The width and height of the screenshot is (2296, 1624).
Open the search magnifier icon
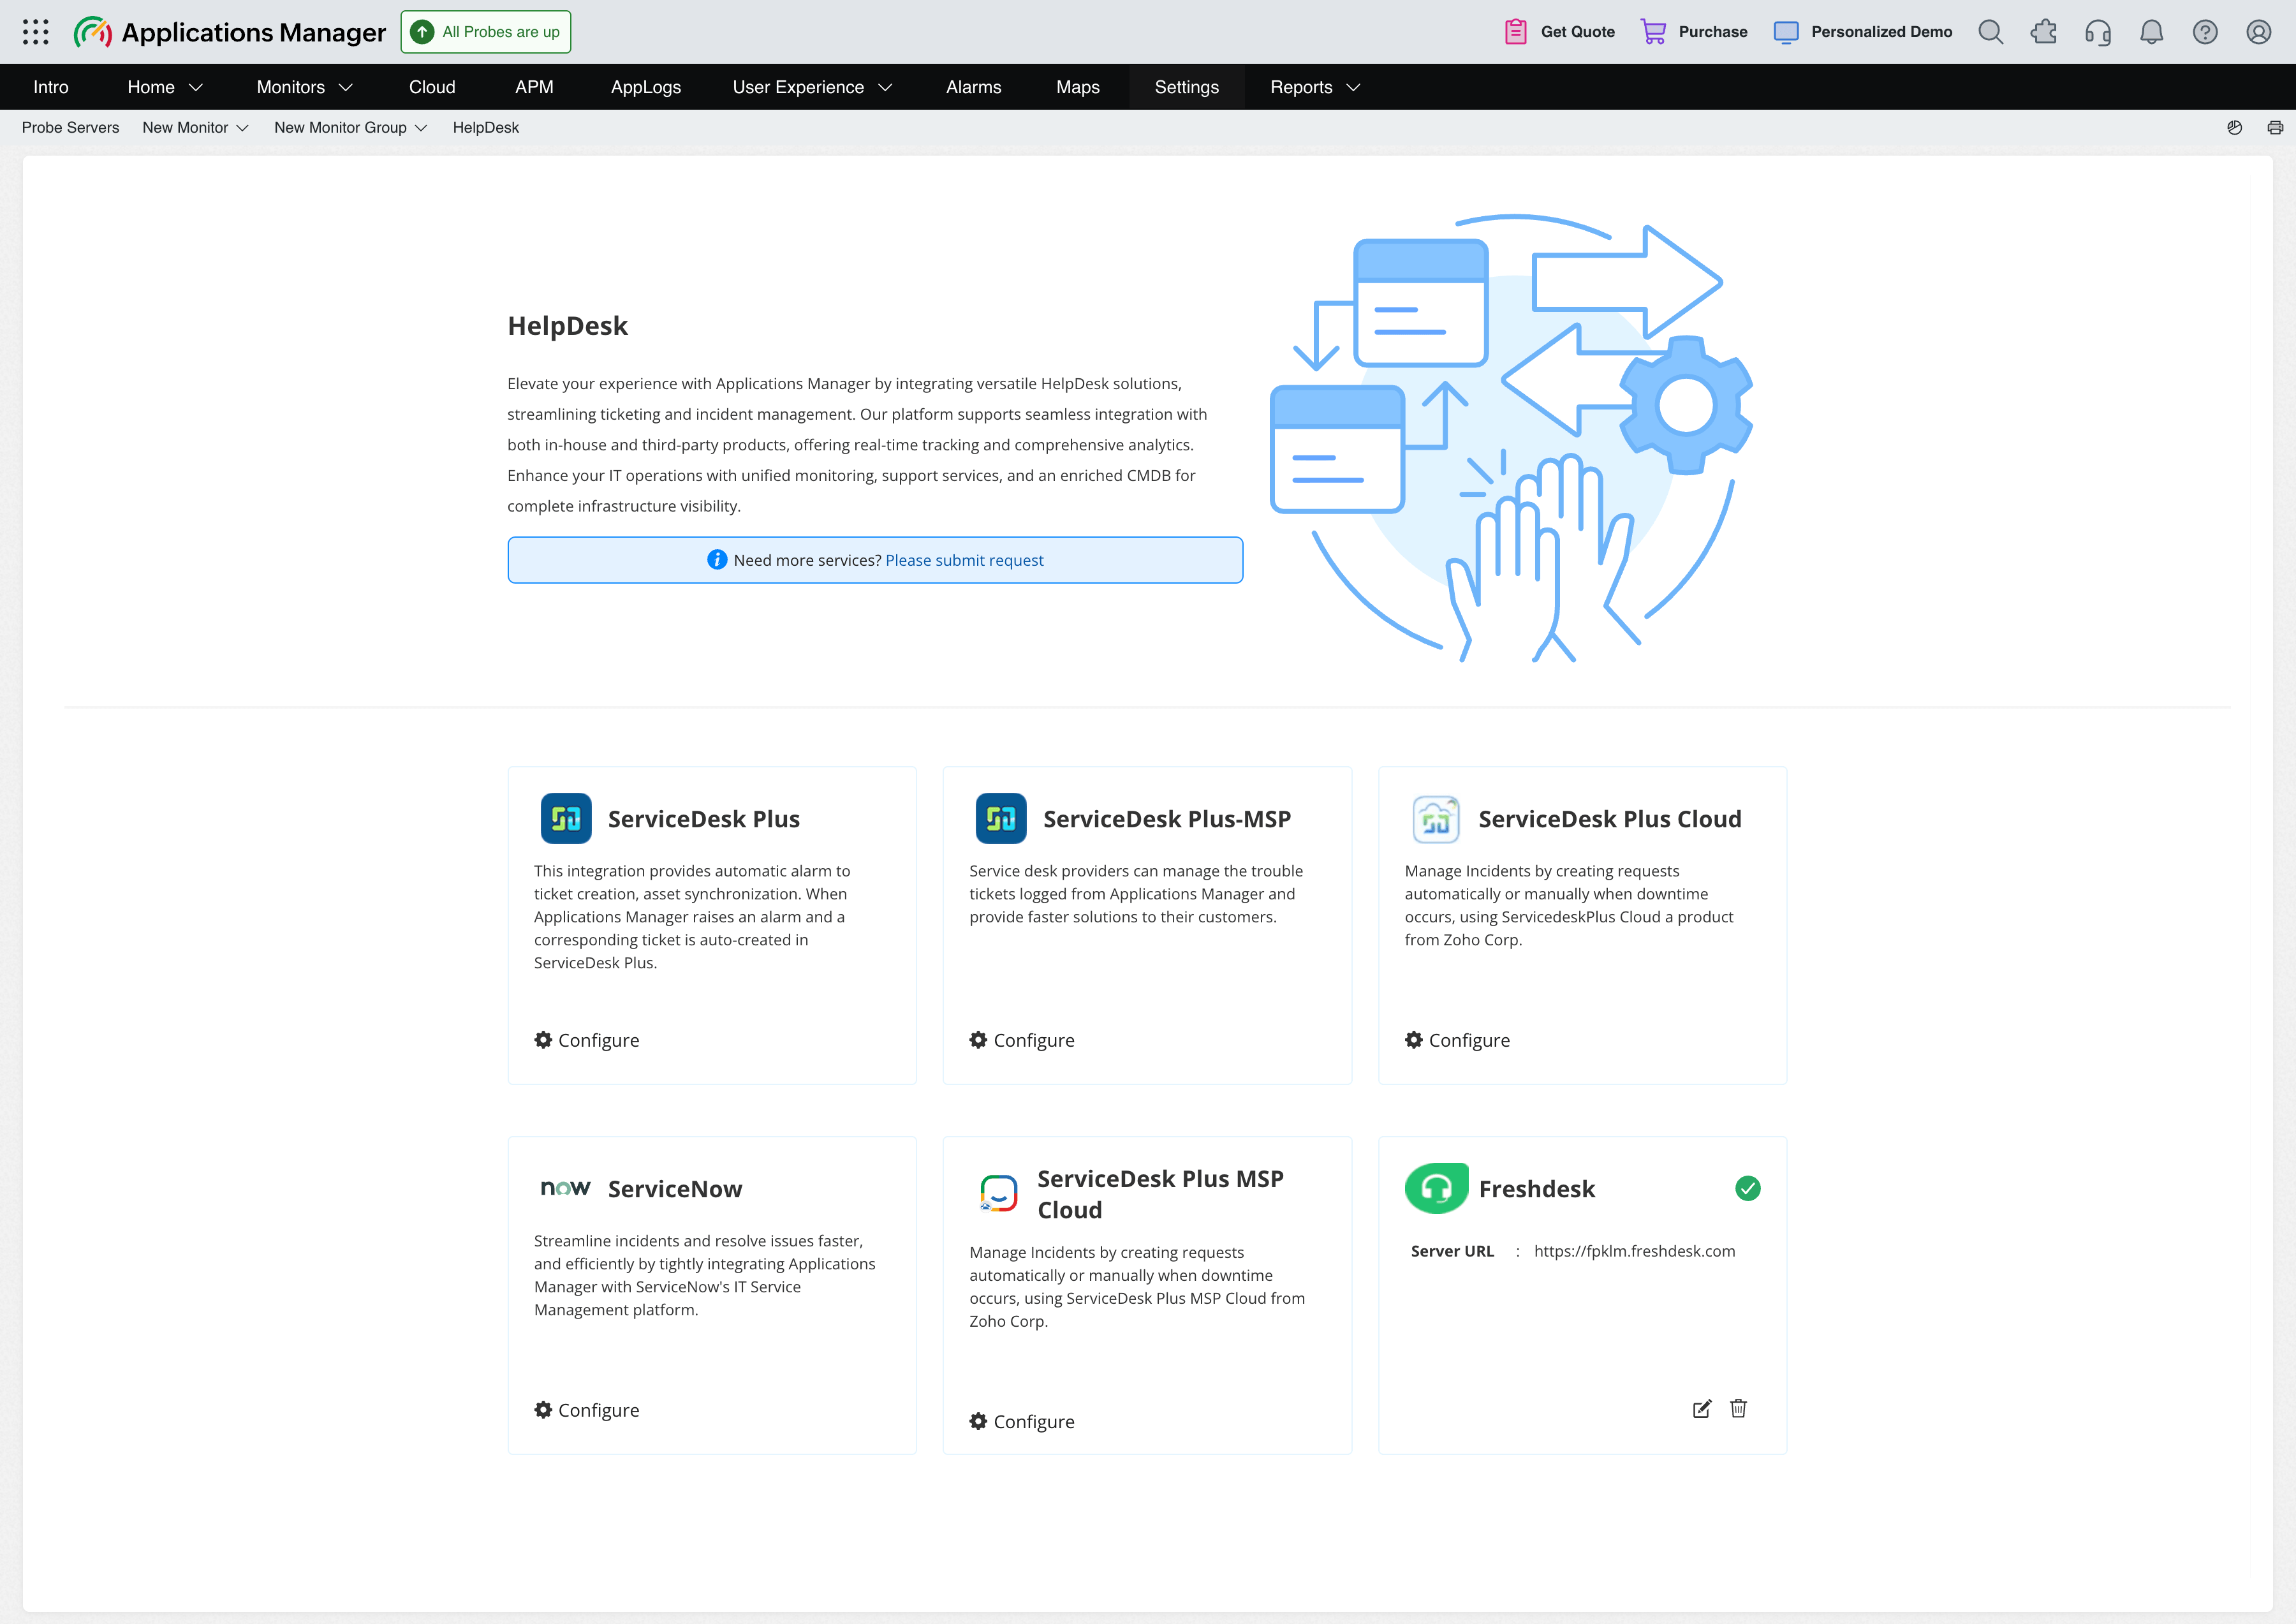(x=1991, y=32)
